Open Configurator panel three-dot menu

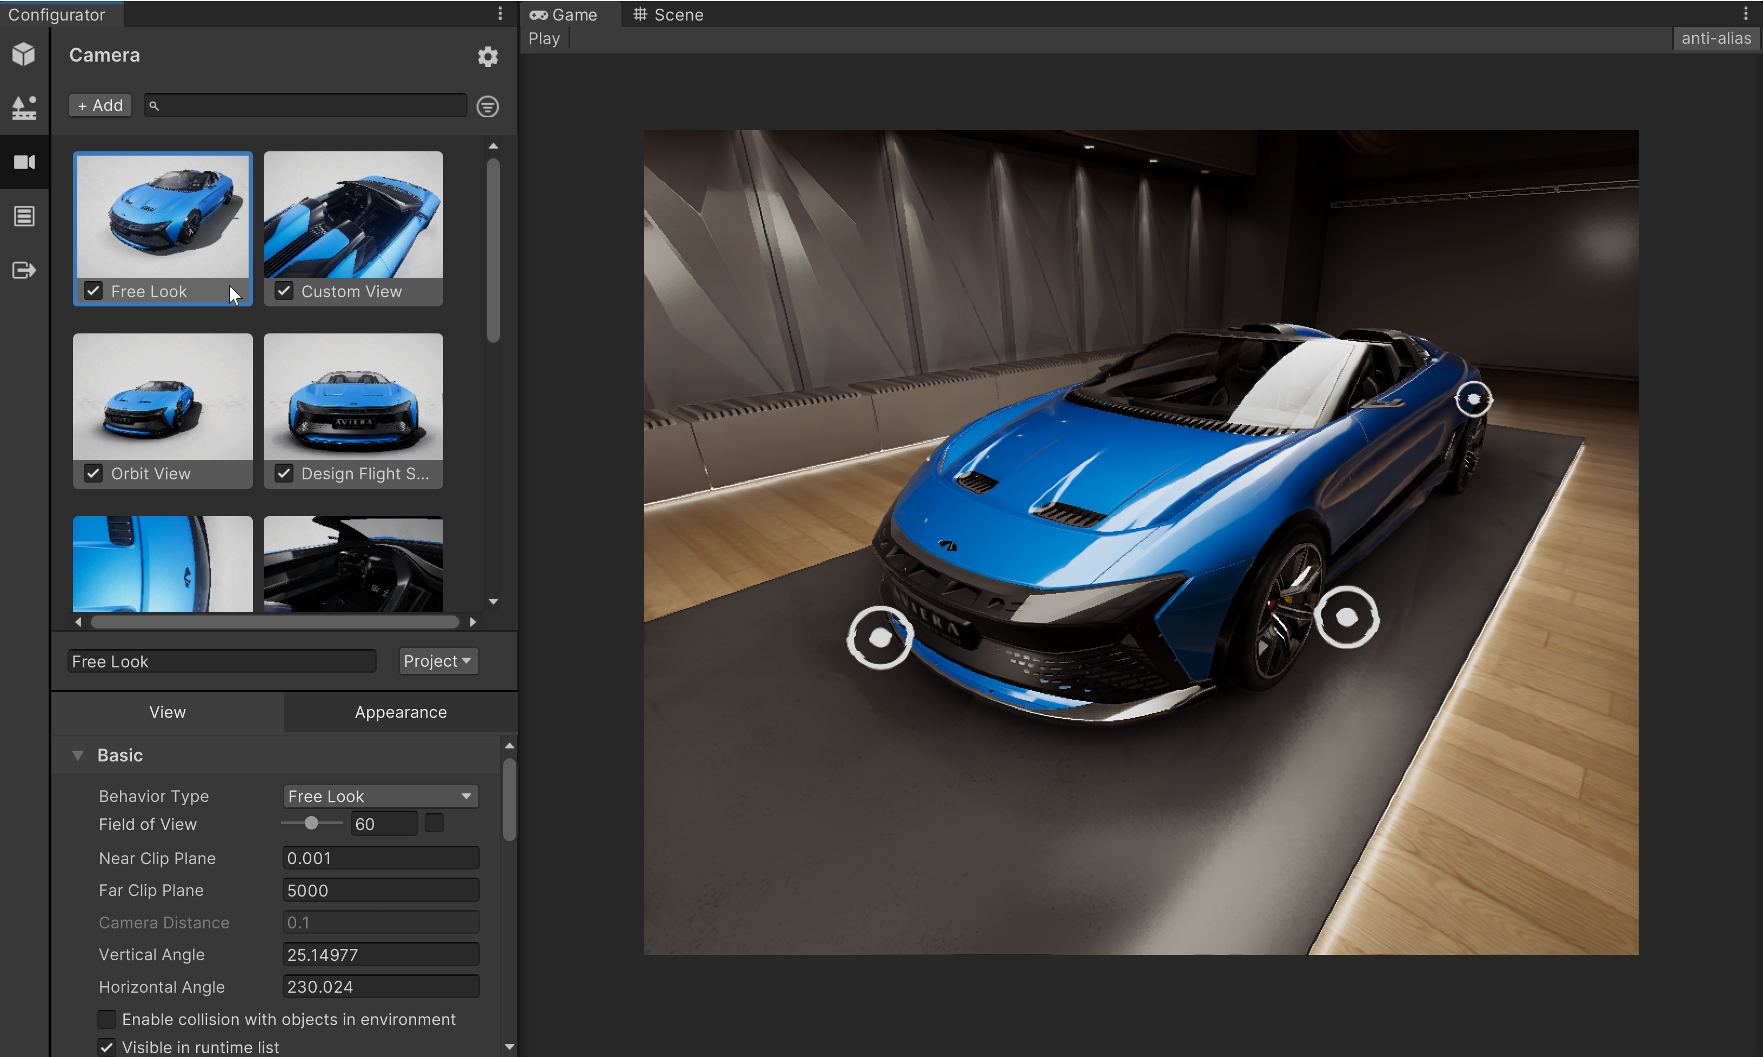[500, 14]
